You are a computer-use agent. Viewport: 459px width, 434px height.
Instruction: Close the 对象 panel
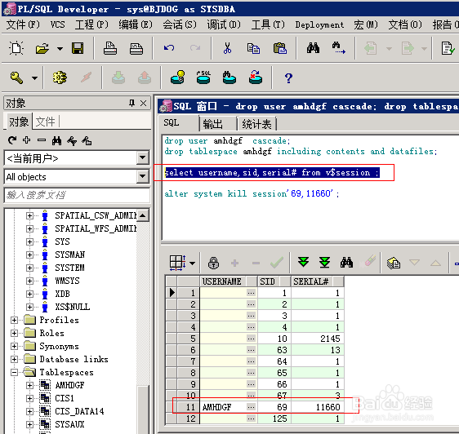coord(144,104)
